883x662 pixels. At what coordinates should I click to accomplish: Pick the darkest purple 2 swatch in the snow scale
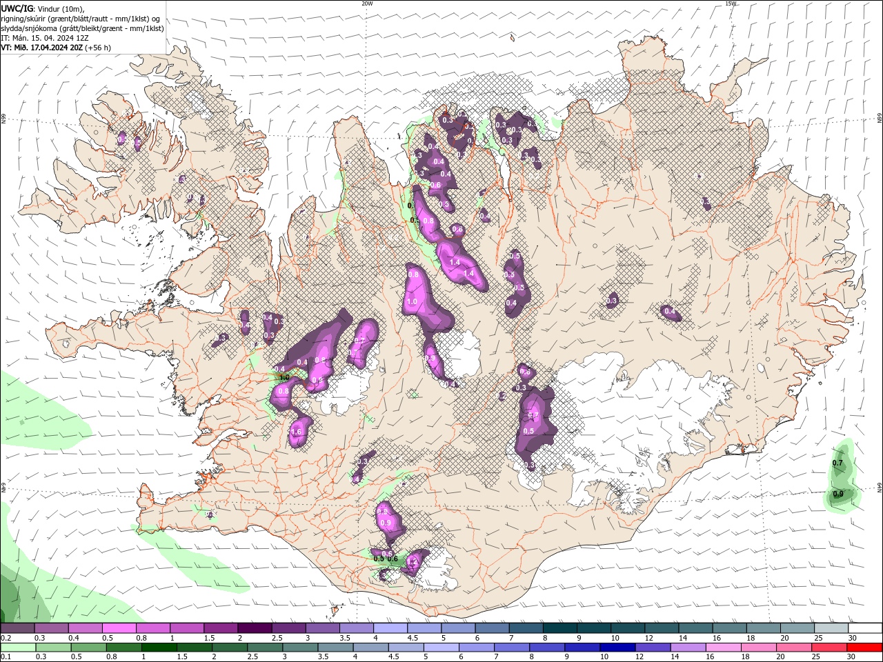pos(254,628)
